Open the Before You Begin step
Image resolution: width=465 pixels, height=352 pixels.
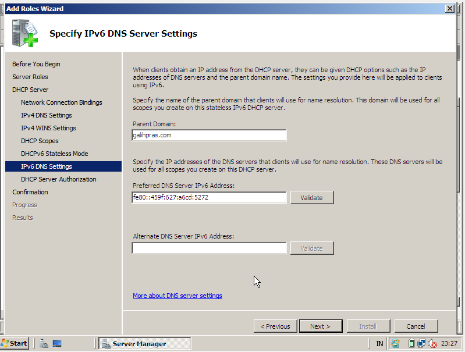36,64
